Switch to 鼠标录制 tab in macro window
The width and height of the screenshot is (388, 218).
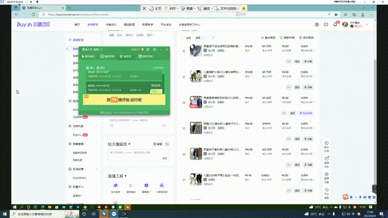107,56
